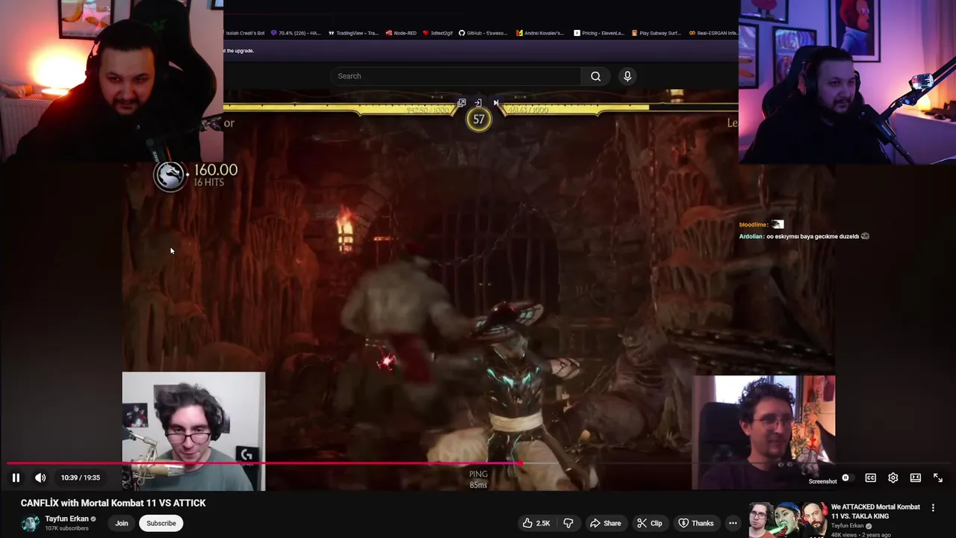Dislike the video
Screen dimensions: 956x538
coord(568,523)
